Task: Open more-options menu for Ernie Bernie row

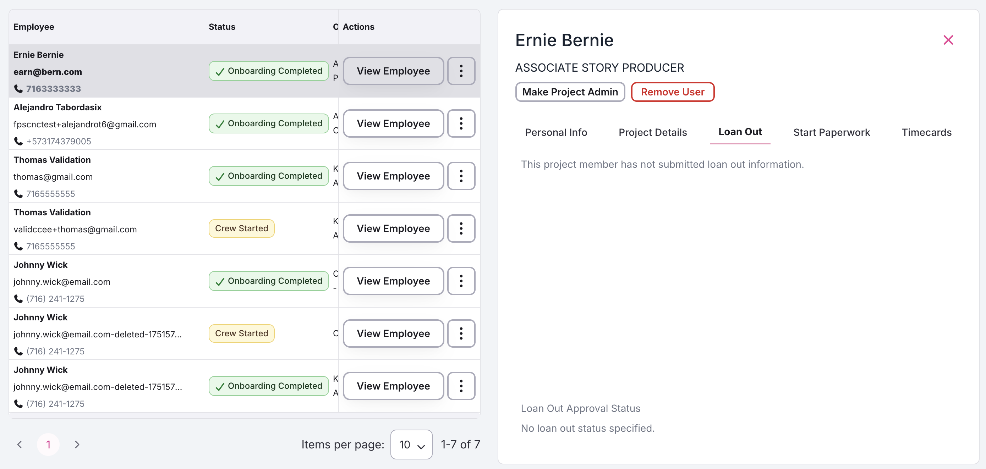Action: [x=461, y=71]
